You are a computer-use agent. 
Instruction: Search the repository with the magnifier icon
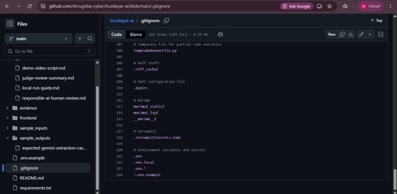(x=90, y=38)
